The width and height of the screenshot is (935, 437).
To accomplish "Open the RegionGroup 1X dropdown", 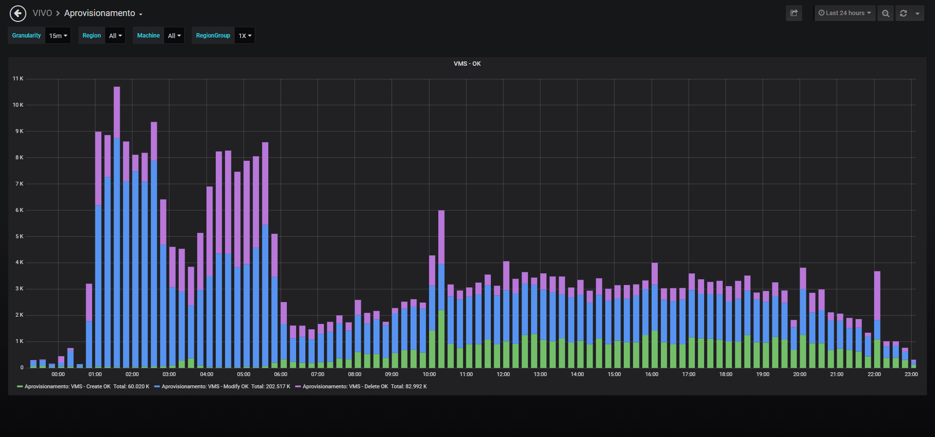I will point(245,36).
